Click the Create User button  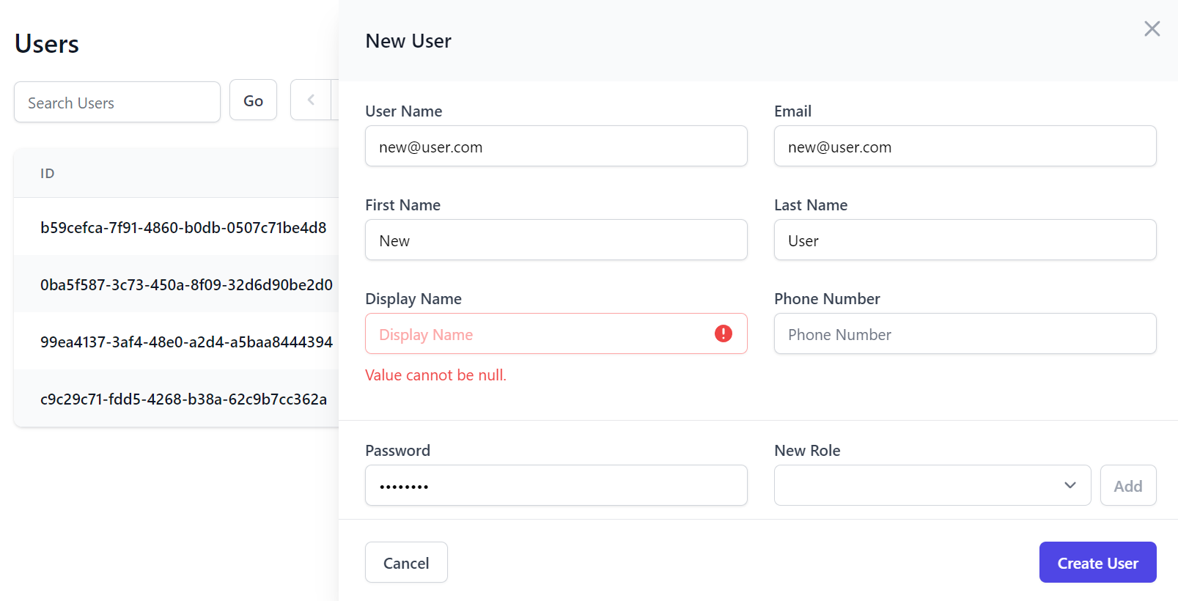pyautogui.click(x=1097, y=562)
